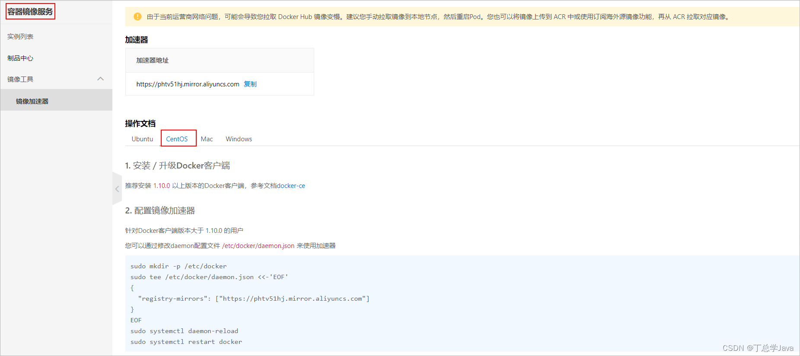Click the accelerator URL https://phtv51hj.mirror.aliyuncs.com
The height and width of the screenshot is (356, 800).
pyautogui.click(x=188, y=84)
